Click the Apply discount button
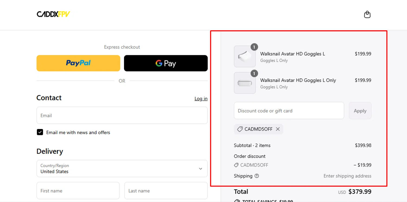Image resolution: width=407 pixels, height=202 pixels. (360, 111)
